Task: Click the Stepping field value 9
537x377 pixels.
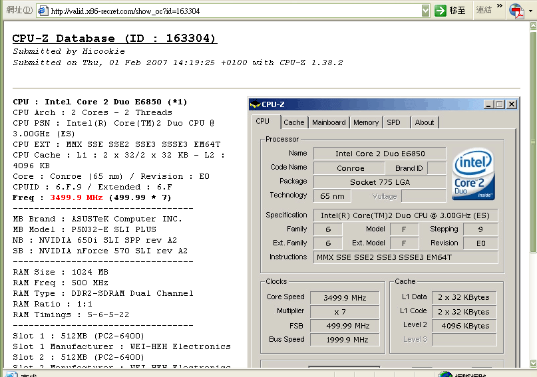Action: click(x=480, y=229)
